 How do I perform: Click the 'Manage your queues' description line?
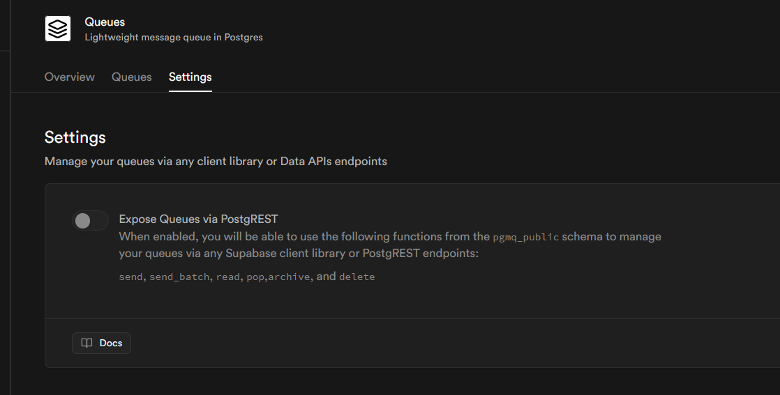[x=216, y=161]
